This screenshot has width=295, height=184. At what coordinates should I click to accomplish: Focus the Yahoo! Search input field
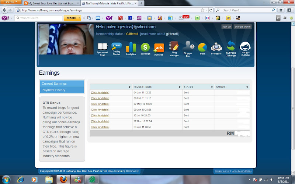[x=39, y=18]
